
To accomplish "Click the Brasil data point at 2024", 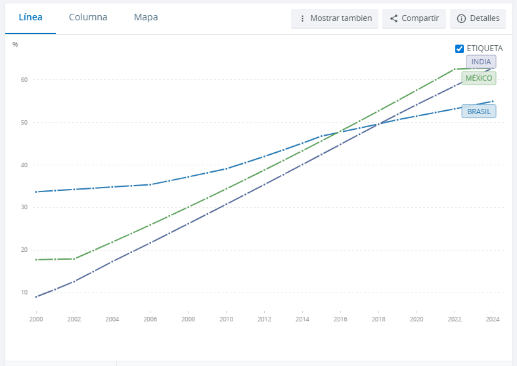I will pos(493,102).
